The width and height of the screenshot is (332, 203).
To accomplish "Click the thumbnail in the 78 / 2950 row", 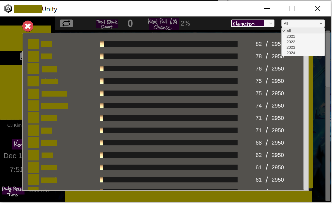I will click(x=33, y=56).
